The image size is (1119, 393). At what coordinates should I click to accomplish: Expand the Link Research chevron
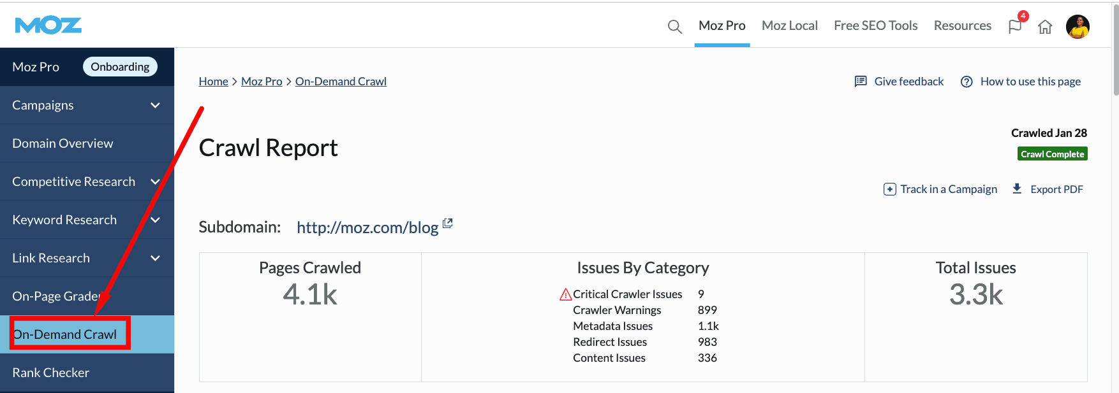coord(155,258)
